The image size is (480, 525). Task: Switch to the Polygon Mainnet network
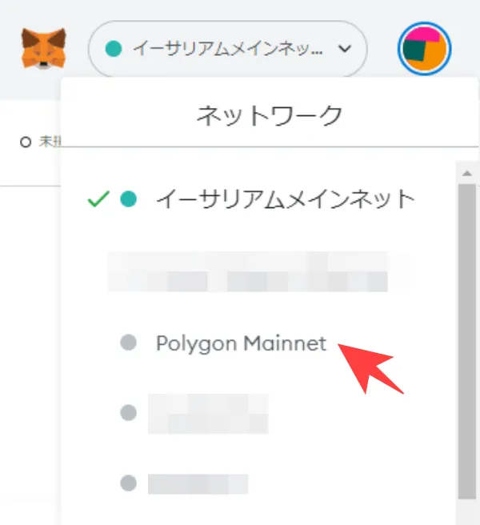[x=242, y=343]
